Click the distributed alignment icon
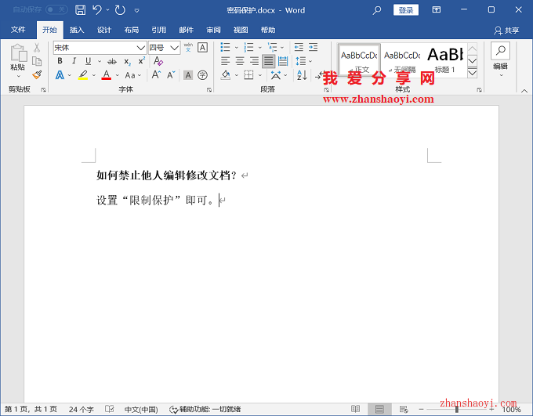Image resolution: width=533 pixels, height=416 pixels. coord(283,61)
